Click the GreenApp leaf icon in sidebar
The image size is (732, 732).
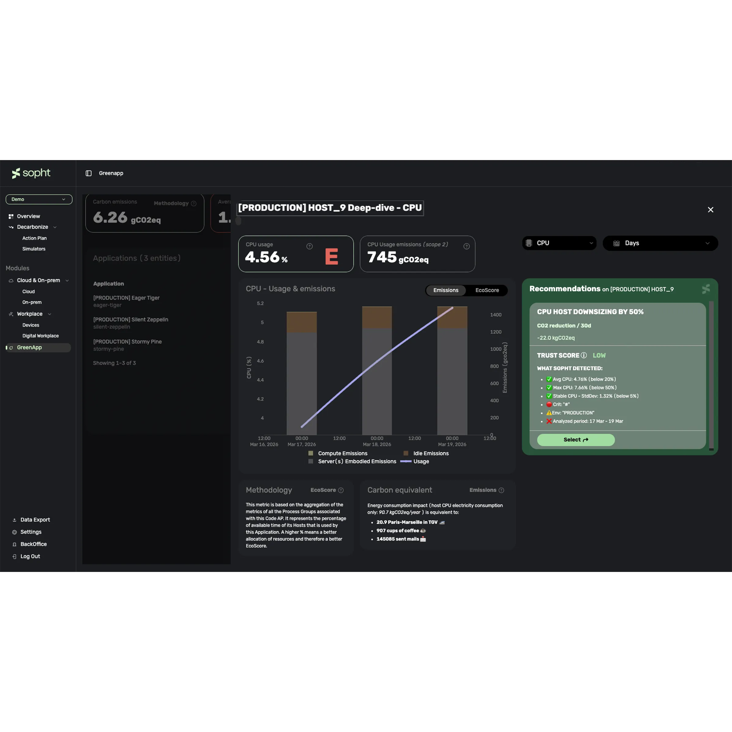point(11,348)
